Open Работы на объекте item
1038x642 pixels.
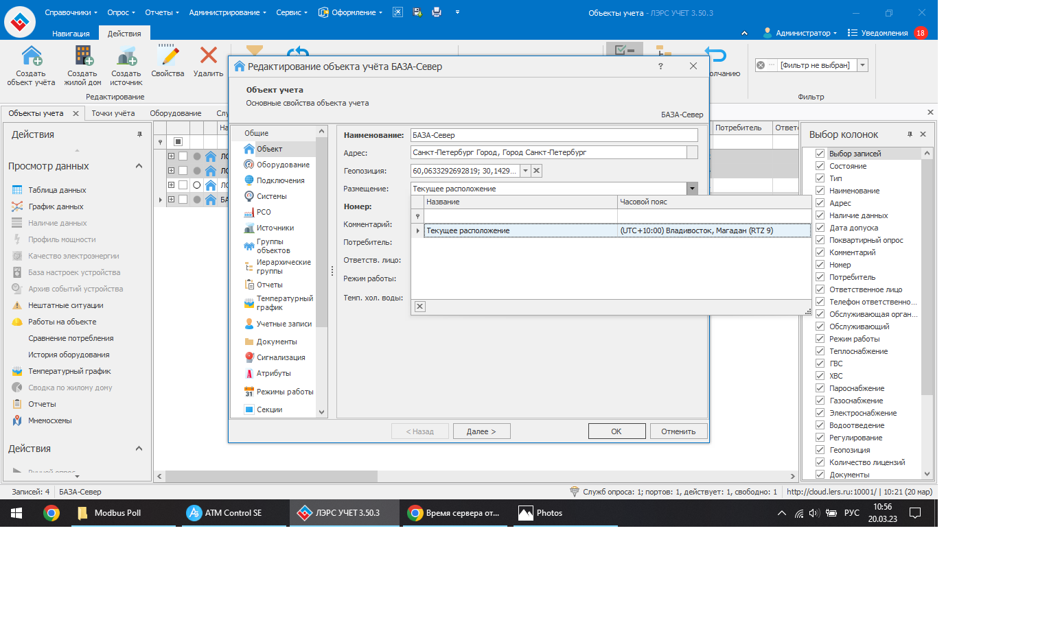[x=62, y=322]
